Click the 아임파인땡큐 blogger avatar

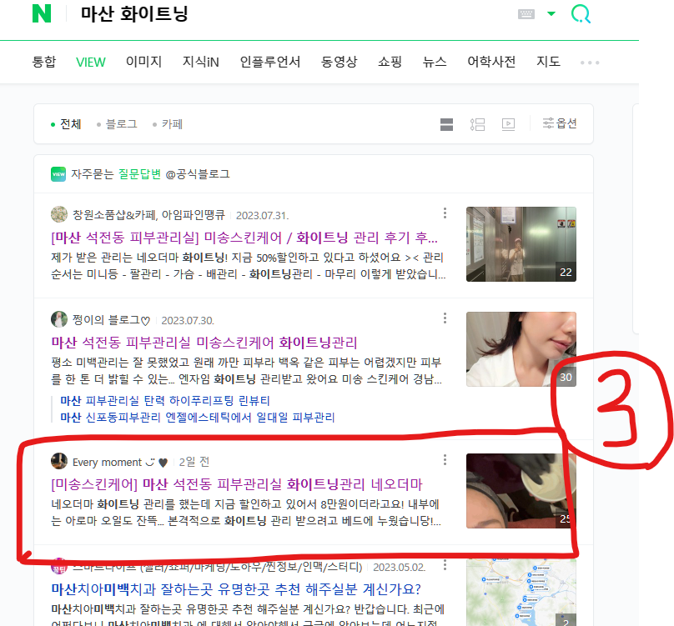[x=59, y=214]
